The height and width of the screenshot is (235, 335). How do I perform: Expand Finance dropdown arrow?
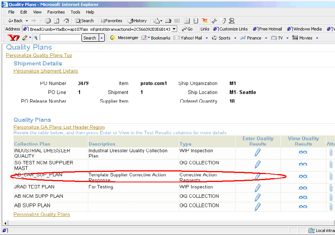(266, 38)
